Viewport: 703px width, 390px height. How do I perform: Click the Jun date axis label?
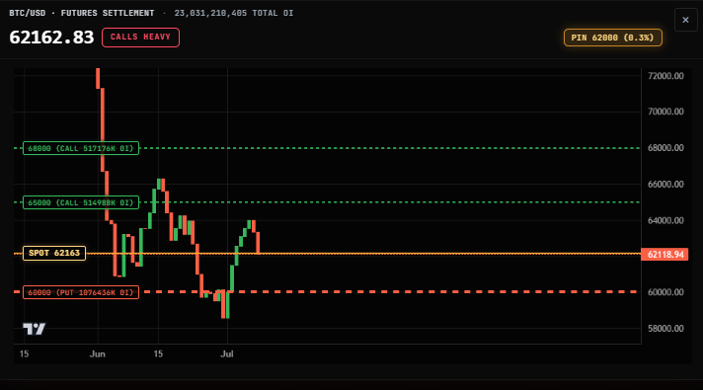point(98,354)
